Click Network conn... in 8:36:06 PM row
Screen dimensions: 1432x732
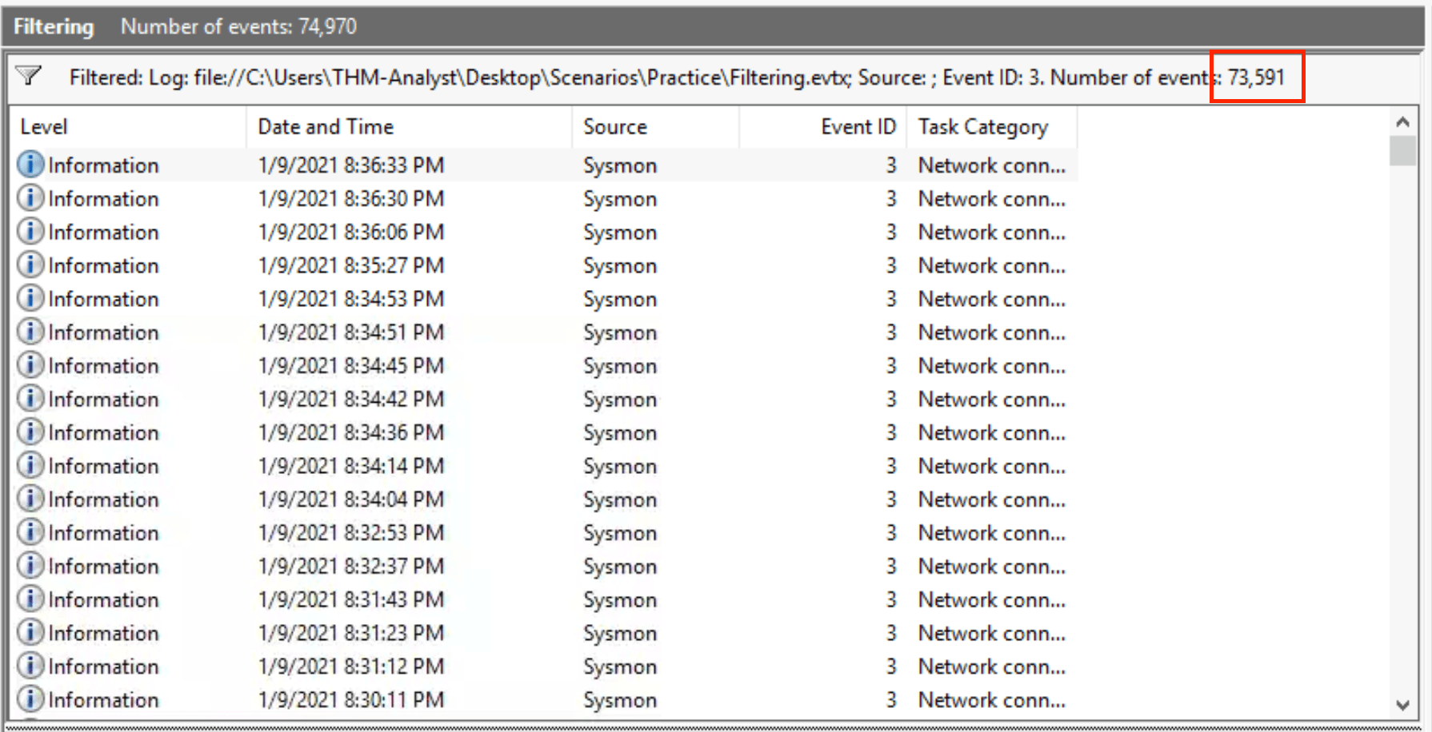(x=992, y=232)
